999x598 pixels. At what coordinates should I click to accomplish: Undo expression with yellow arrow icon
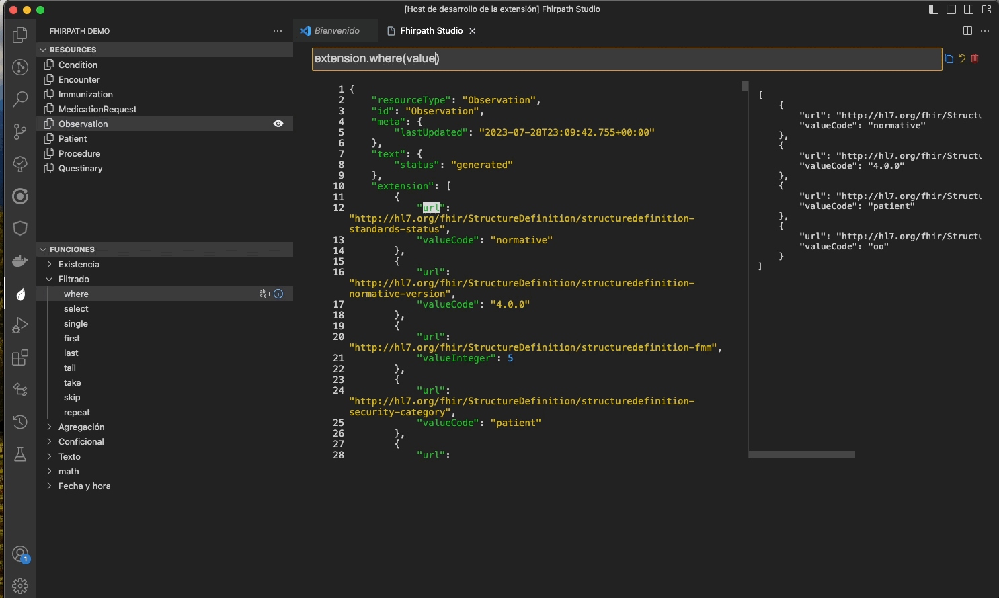coord(962,58)
